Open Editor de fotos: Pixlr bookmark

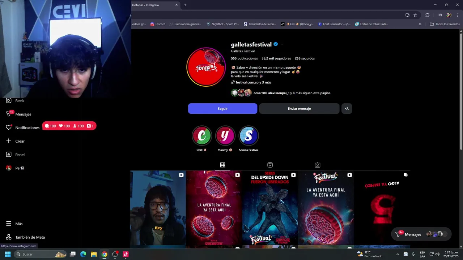pyautogui.click(x=372, y=24)
